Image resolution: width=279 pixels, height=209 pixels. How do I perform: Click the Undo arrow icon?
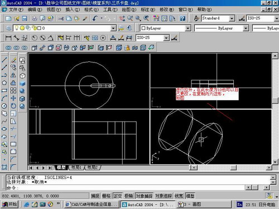pos(95,18)
